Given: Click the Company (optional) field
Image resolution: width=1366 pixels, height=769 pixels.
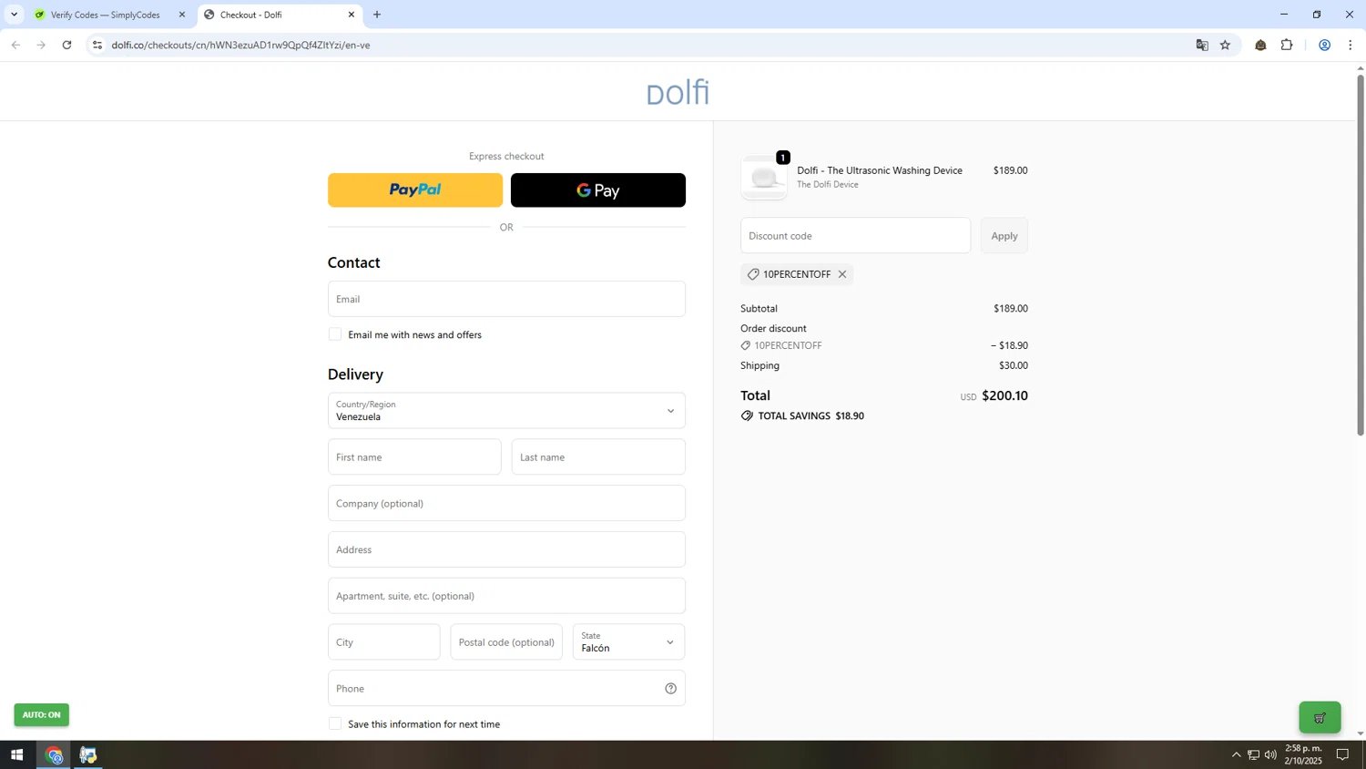Looking at the screenshot, I should click(506, 503).
